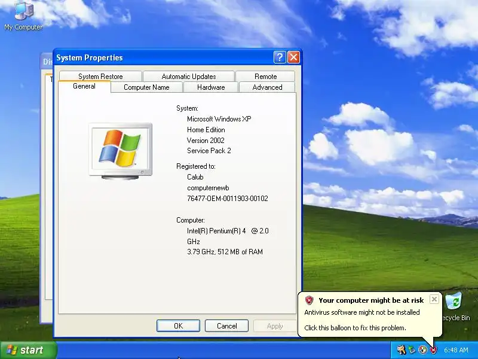Click the product ID 76477-OEM-0011903-00102
The image size is (478, 359).
coord(228,199)
